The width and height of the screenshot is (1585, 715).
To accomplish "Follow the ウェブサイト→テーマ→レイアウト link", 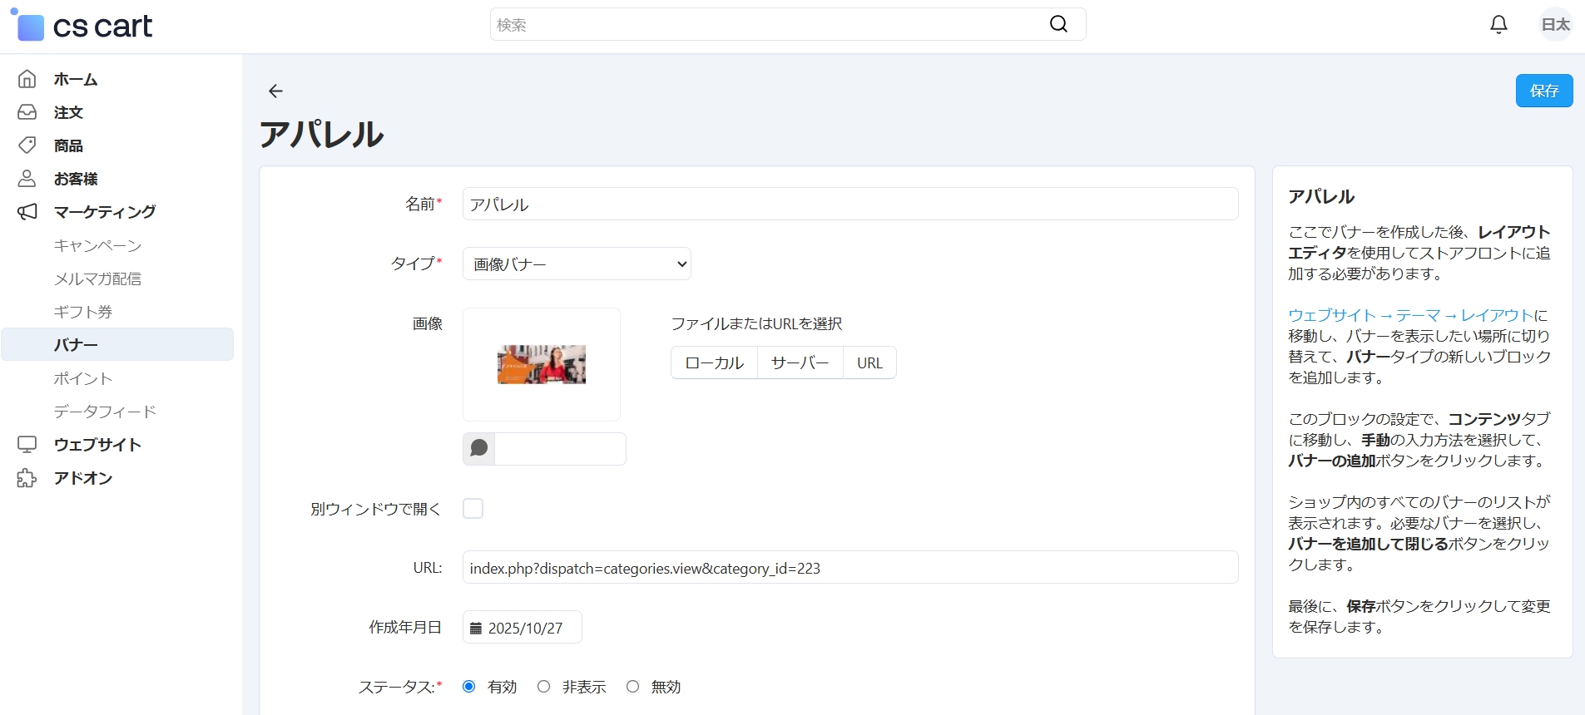I will (x=1410, y=315).
